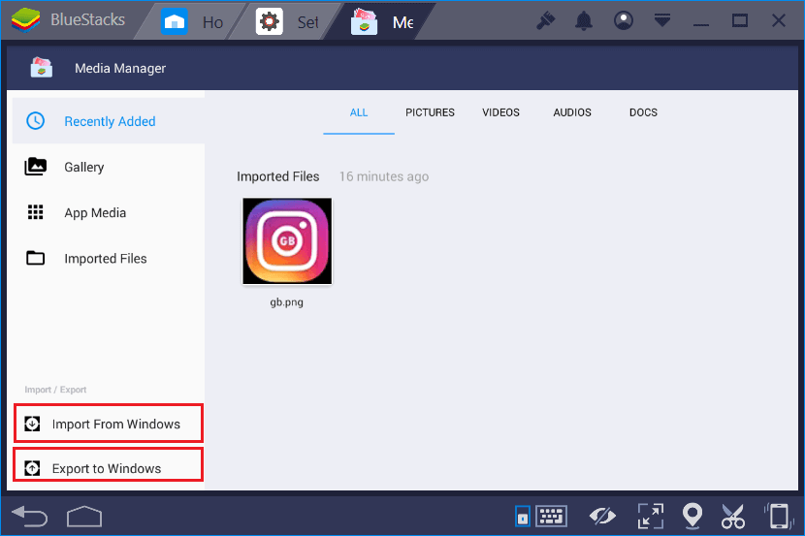Select the Media Manager tab

(382, 22)
